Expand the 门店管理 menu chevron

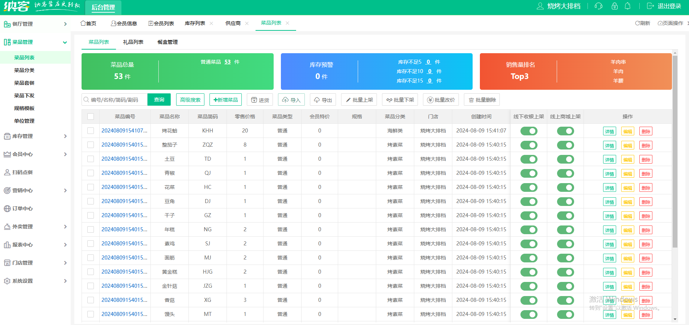tap(65, 263)
